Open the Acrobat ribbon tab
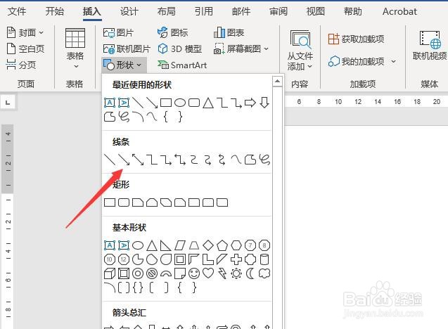This screenshot has width=448, height=329. pos(399,11)
